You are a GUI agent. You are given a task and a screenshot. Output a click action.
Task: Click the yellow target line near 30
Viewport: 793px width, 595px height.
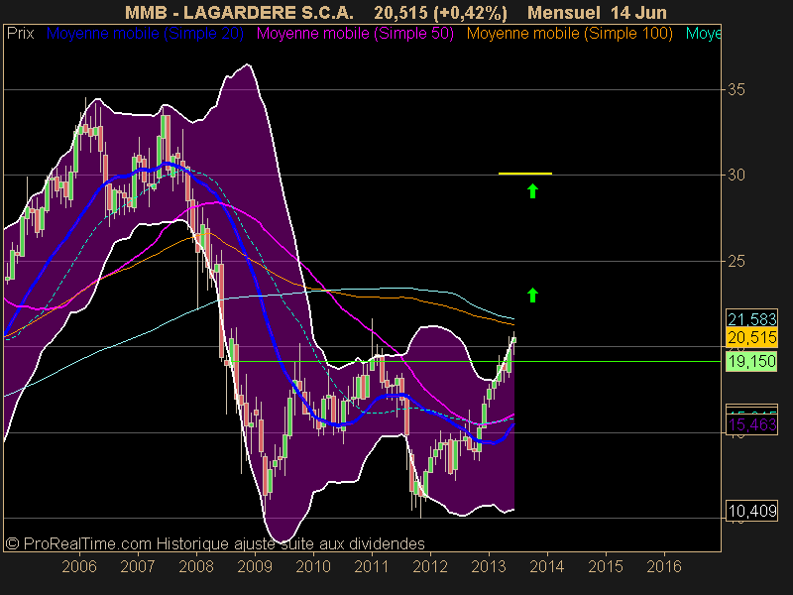tap(525, 174)
